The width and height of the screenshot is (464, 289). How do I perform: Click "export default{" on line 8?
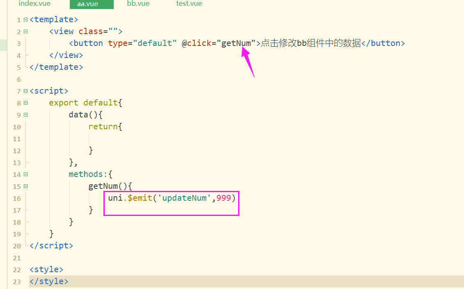pyautogui.click(x=85, y=103)
